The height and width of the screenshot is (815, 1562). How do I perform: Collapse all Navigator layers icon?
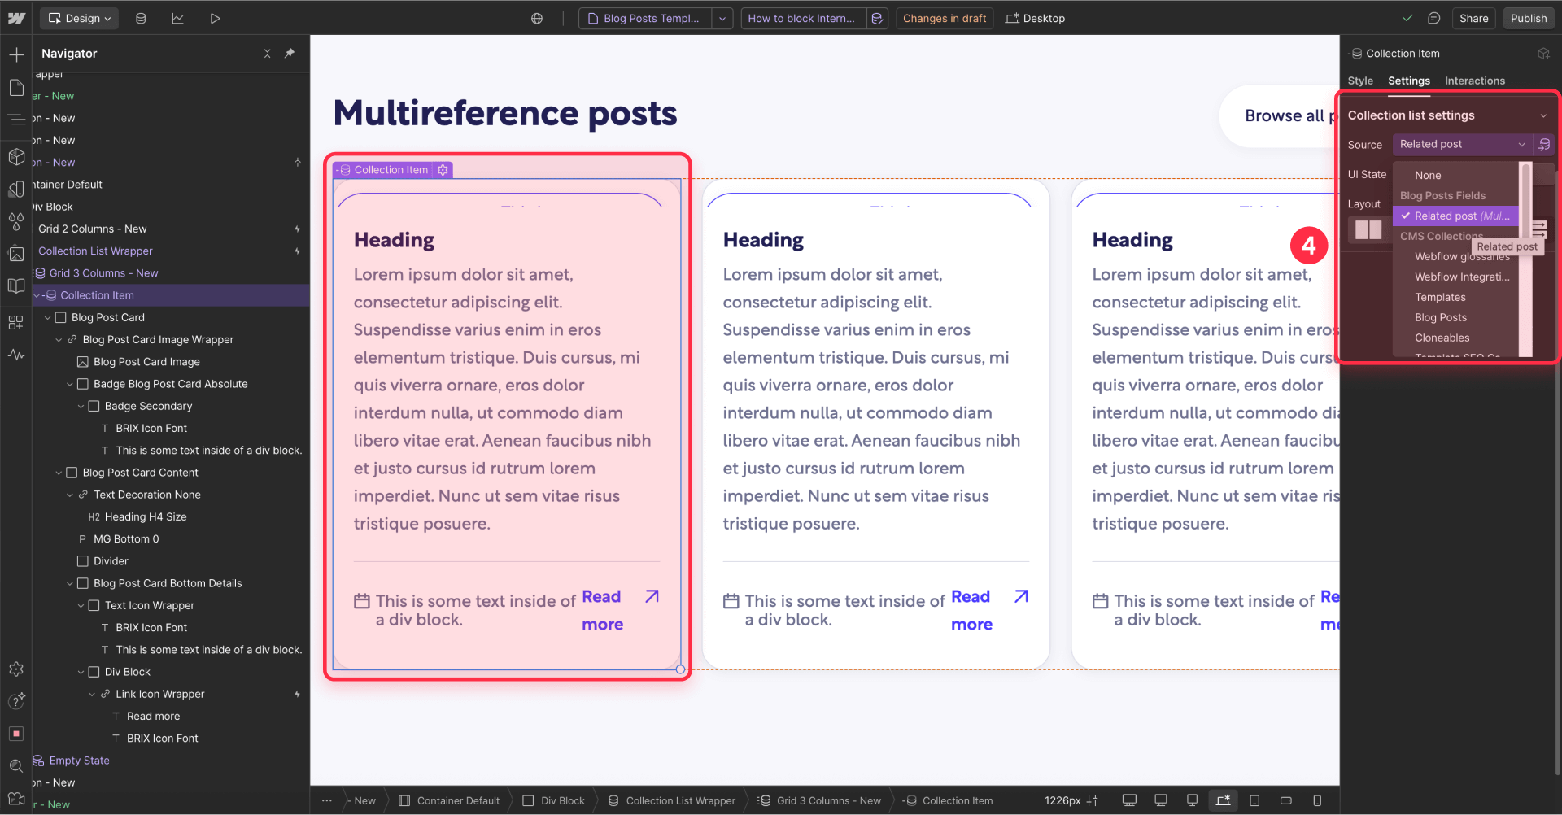click(267, 53)
